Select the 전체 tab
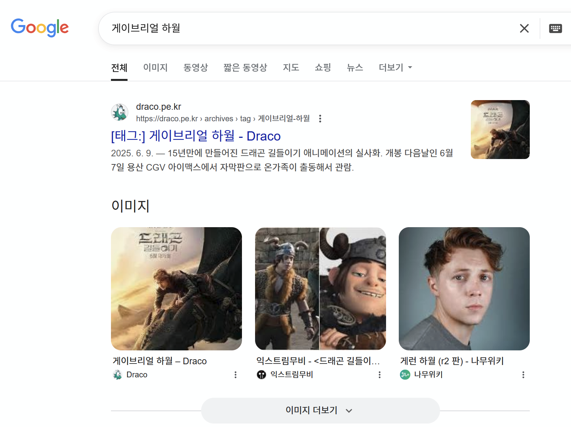The height and width of the screenshot is (427, 571). pos(119,68)
